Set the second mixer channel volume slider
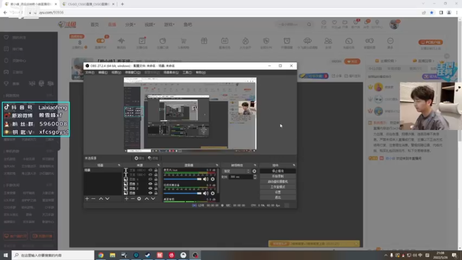Viewport: 462px width, 260px height. coord(182,194)
